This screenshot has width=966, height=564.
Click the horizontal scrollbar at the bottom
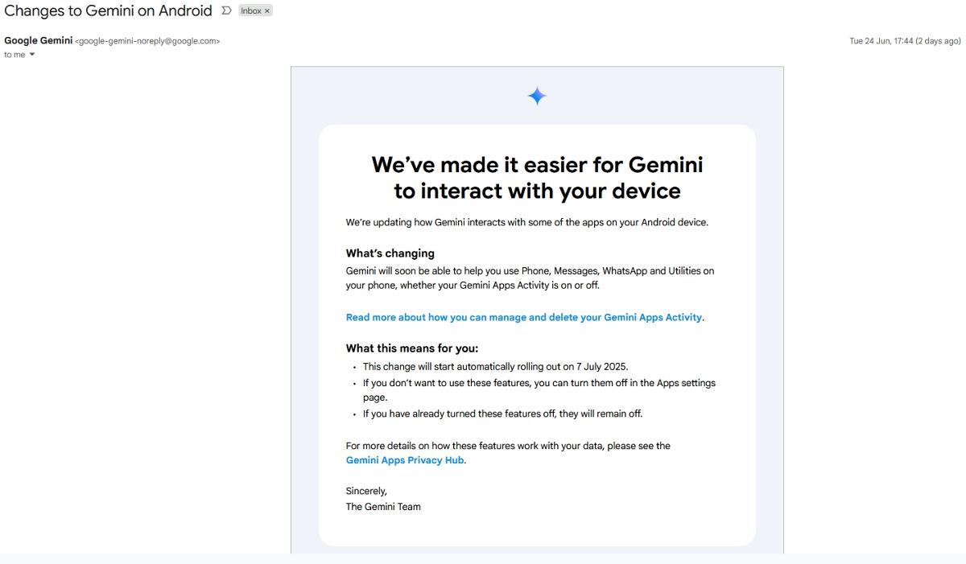(483, 561)
